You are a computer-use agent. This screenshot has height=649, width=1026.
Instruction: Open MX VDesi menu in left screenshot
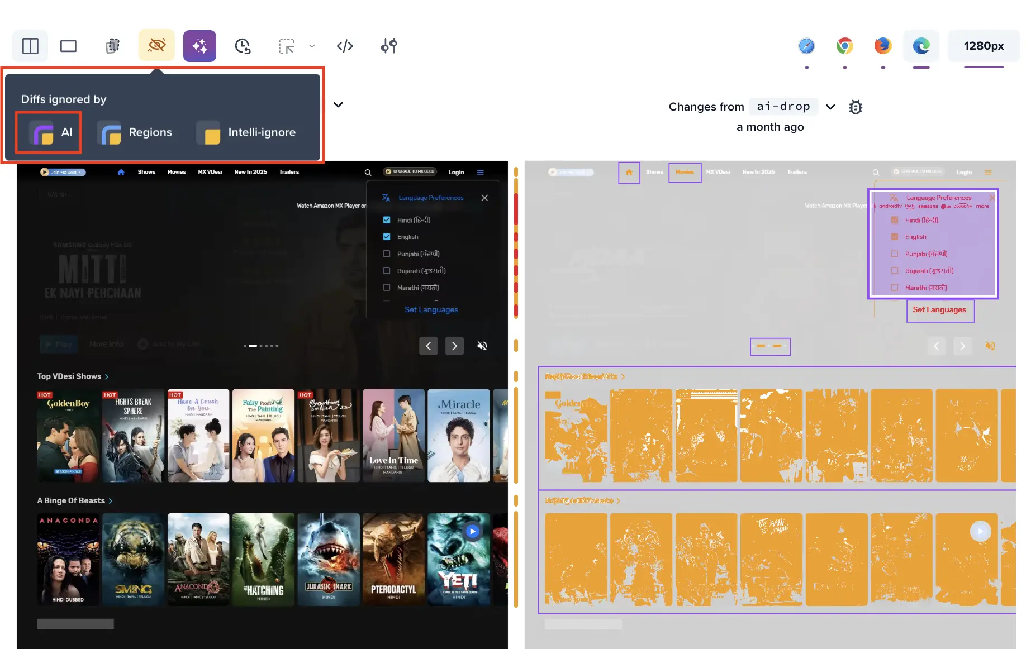pyautogui.click(x=210, y=172)
